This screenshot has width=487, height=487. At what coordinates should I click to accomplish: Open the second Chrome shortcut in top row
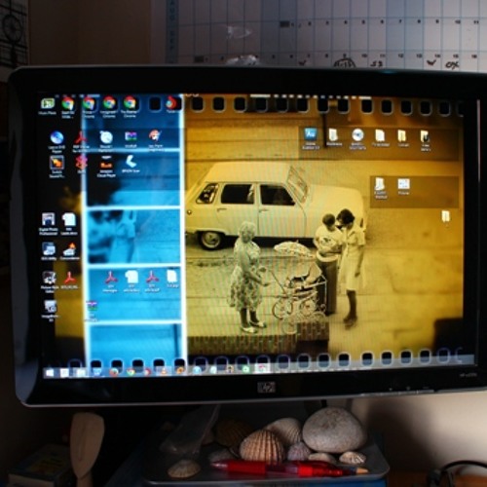click(89, 103)
